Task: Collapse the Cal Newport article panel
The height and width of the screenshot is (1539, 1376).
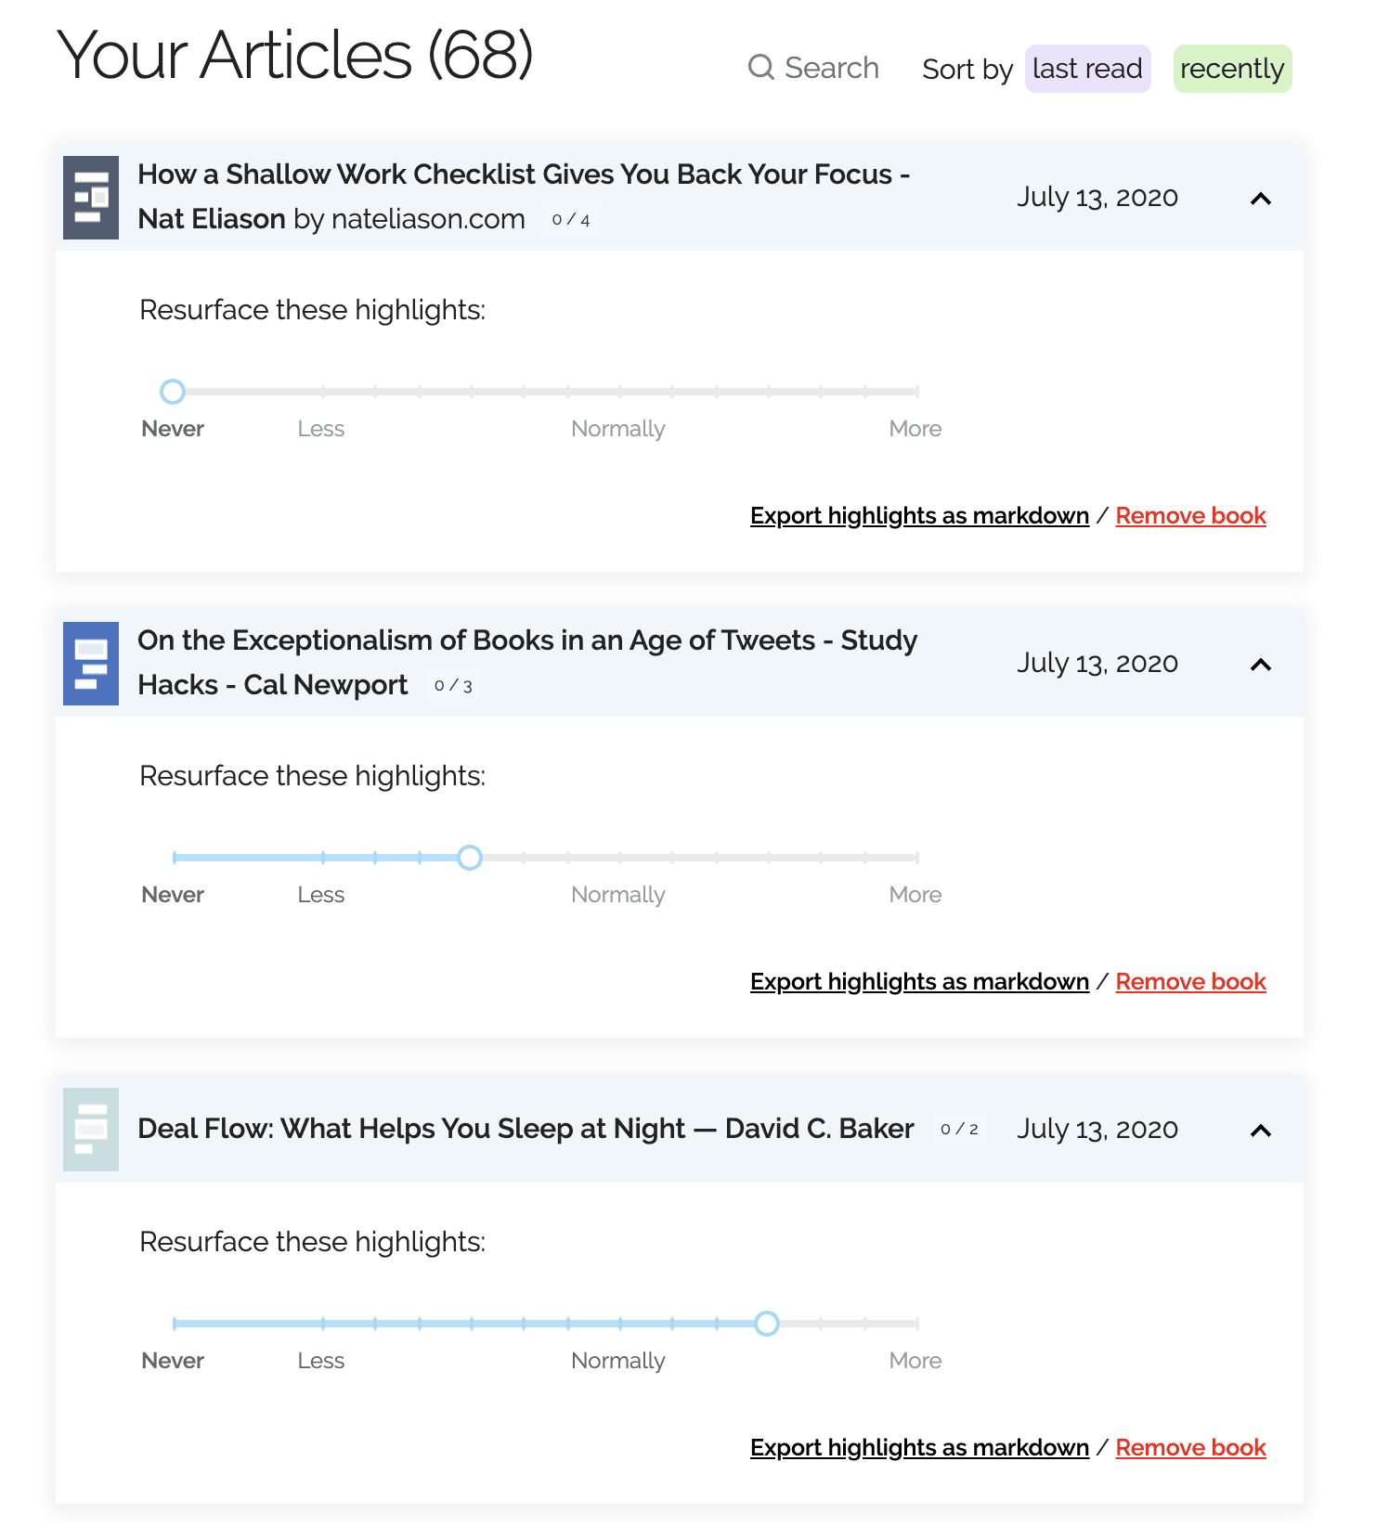Action: [1261, 664]
